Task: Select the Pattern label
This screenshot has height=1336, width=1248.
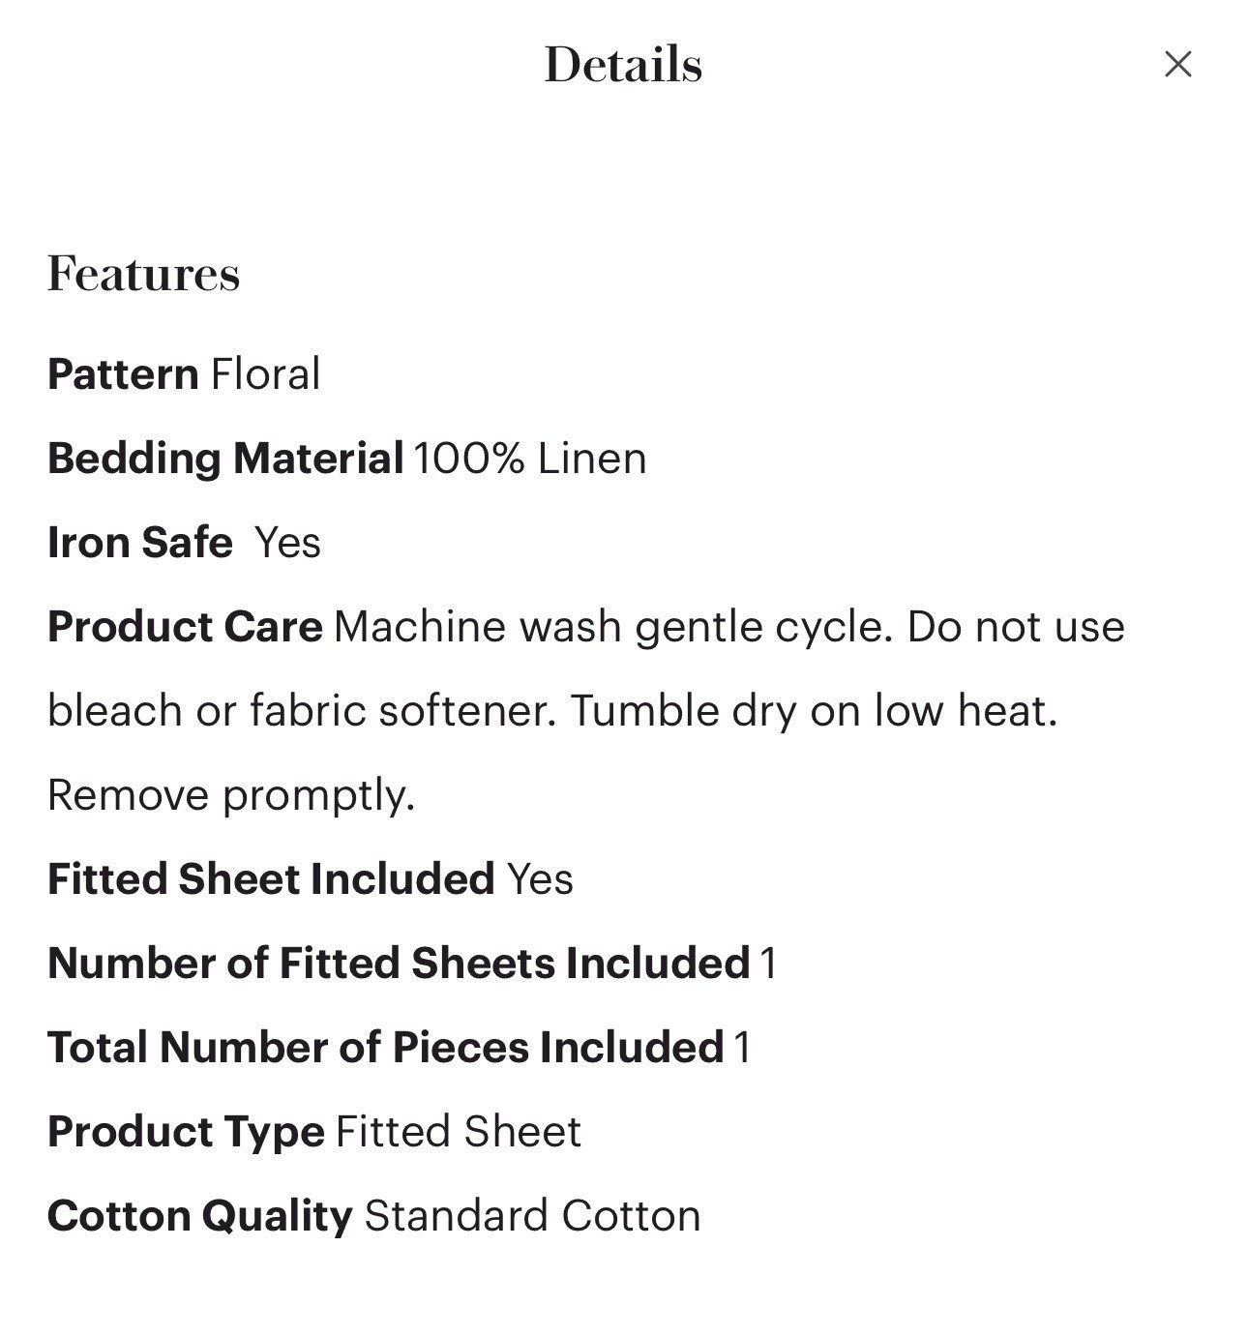Action: point(123,374)
